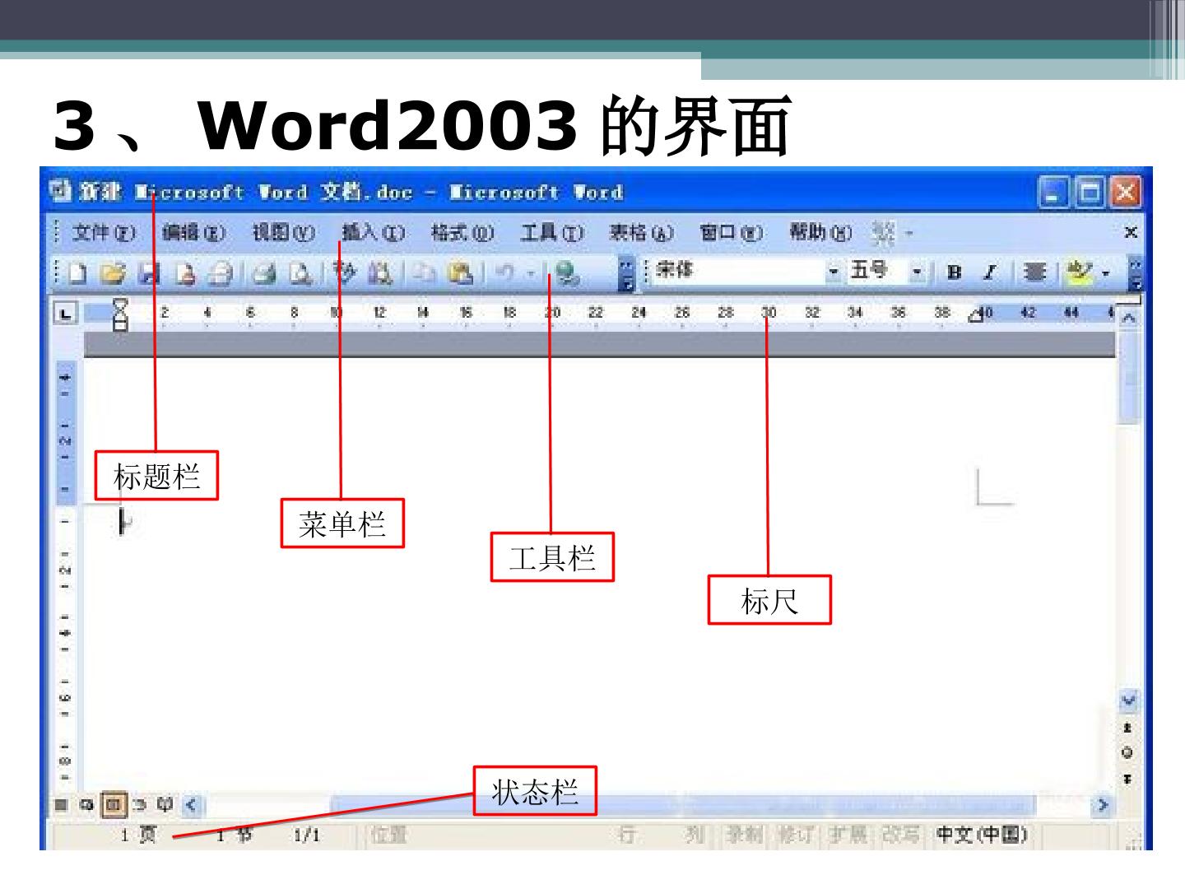Save the document using the floppy disk icon
This screenshot has width=1185, height=889.
[149, 272]
